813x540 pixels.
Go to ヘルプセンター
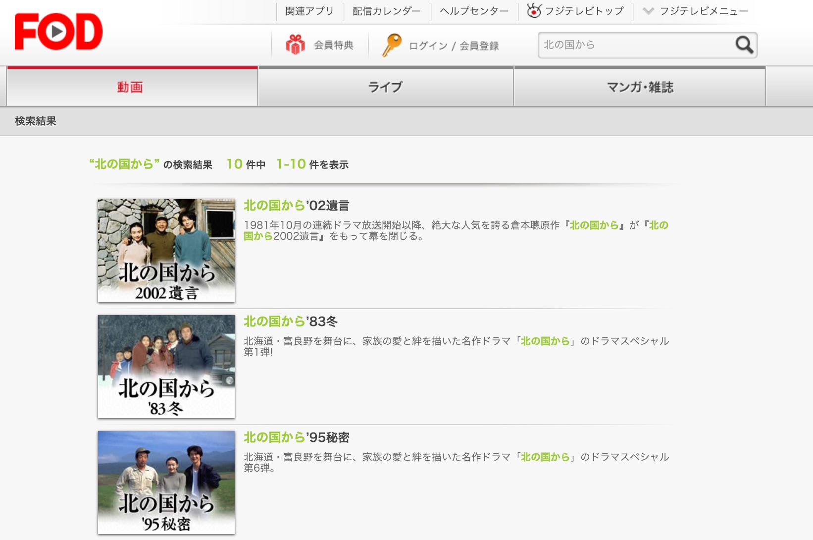pos(474,11)
